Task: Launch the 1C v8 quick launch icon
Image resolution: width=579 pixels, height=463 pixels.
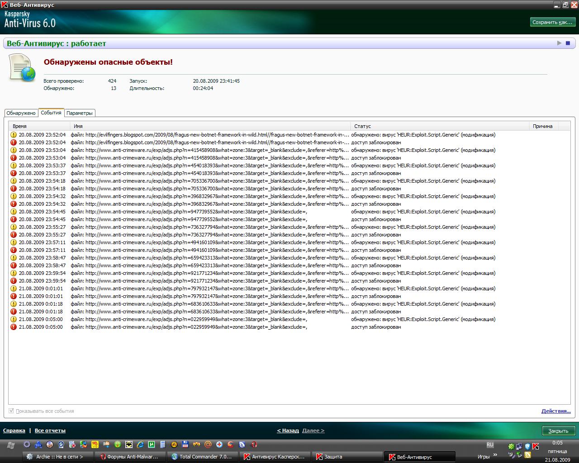Action: (x=95, y=444)
